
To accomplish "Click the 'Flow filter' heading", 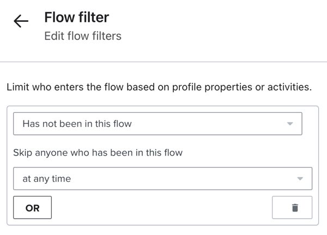I will pyautogui.click(x=76, y=17).
